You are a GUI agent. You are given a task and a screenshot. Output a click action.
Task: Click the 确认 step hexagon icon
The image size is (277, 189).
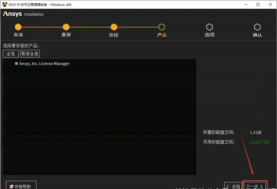tap(257, 27)
